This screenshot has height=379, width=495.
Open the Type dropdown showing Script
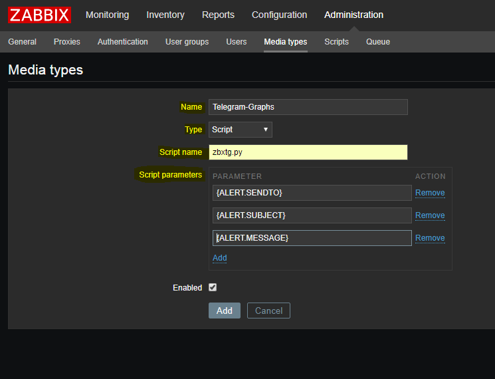tap(240, 130)
